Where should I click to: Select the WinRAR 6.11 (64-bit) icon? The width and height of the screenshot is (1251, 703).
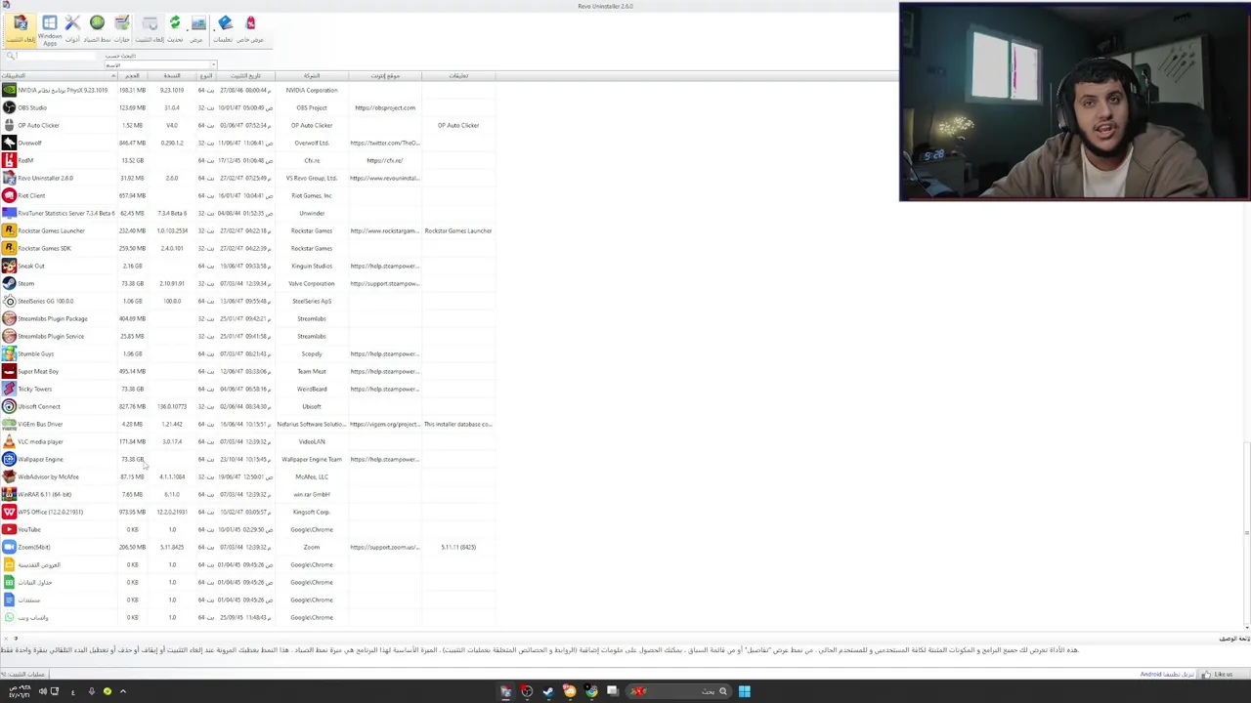click(9, 494)
